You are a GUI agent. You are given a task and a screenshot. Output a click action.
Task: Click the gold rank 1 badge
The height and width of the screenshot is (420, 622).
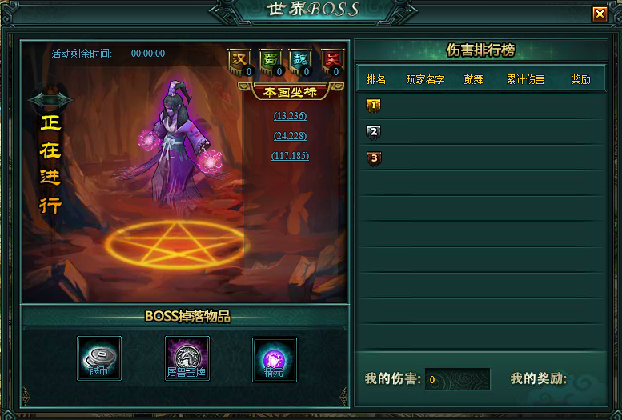click(x=373, y=106)
